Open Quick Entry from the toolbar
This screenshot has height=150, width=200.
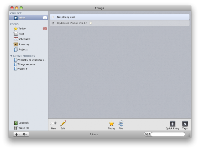pyautogui.click(x=172, y=125)
